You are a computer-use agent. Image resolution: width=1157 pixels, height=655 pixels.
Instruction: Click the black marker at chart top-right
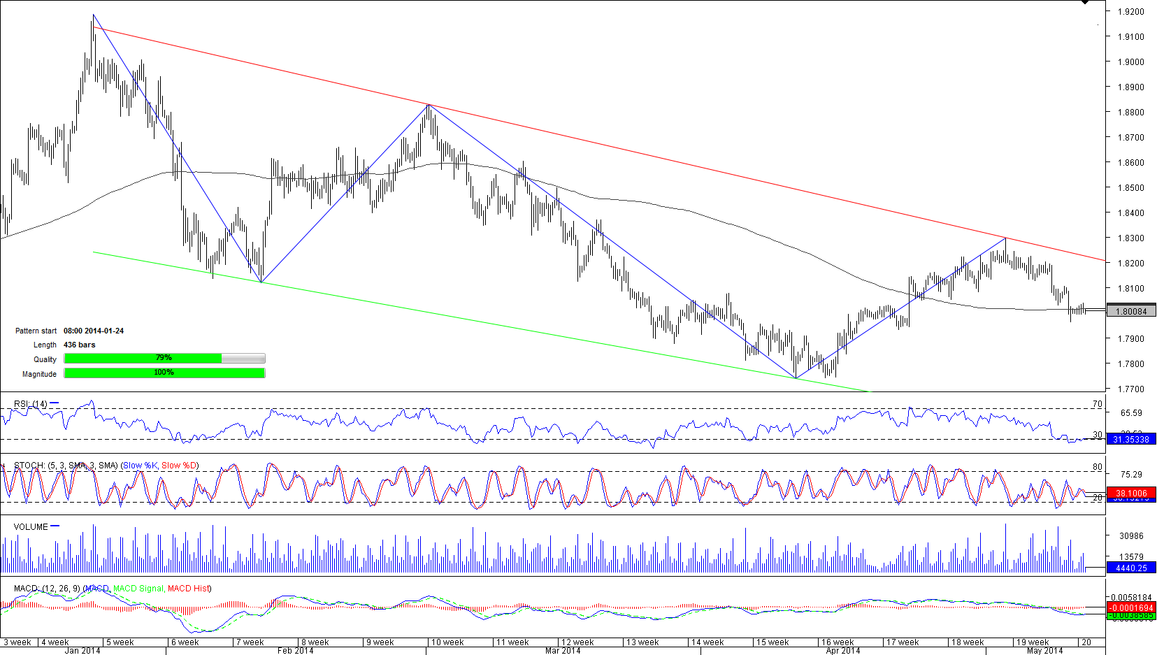[x=1085, y=2]
